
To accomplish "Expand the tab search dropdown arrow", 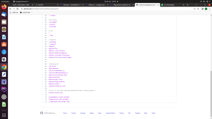I will 196,5.
